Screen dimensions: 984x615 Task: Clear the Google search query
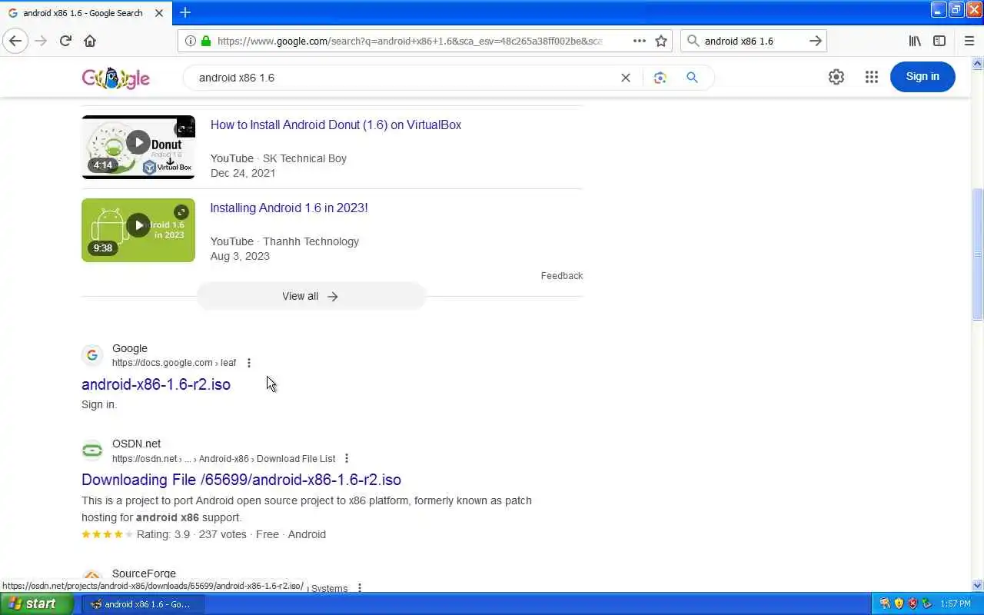click(x=626, y=78)
